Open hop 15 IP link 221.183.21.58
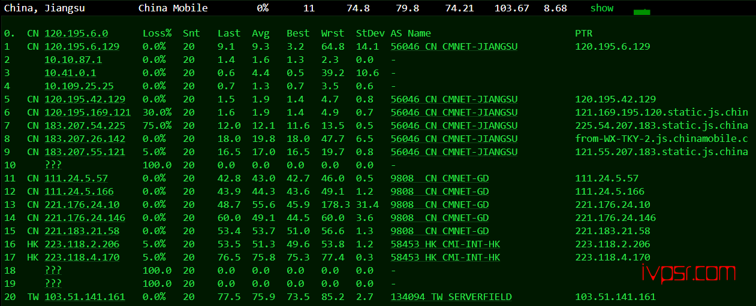 82,231
